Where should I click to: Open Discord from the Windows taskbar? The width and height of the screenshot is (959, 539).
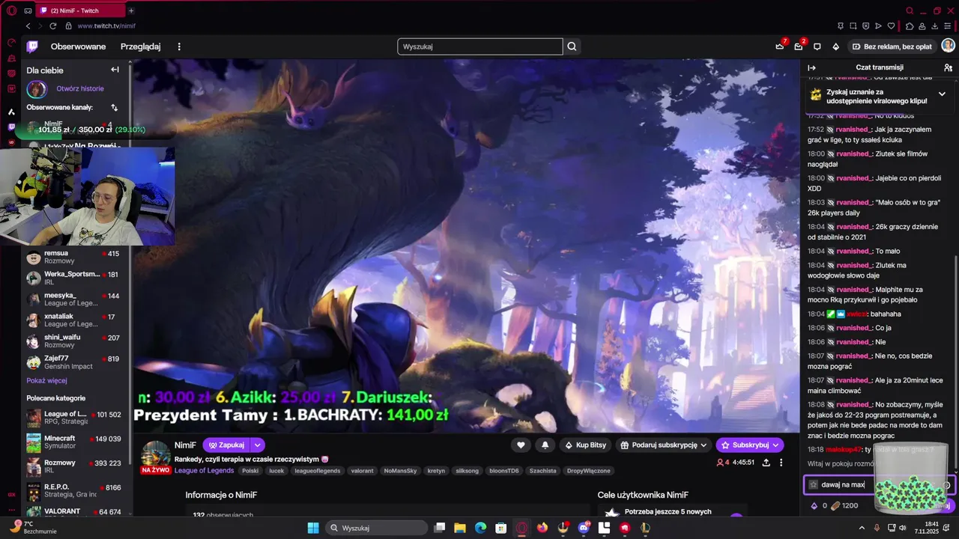[584, 528]
